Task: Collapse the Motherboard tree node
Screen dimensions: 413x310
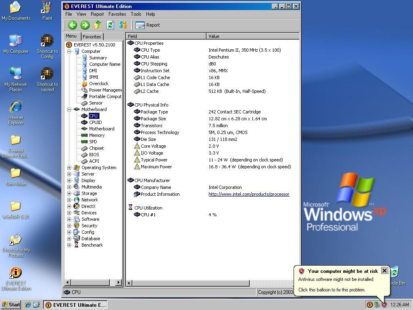Action: 69,109
